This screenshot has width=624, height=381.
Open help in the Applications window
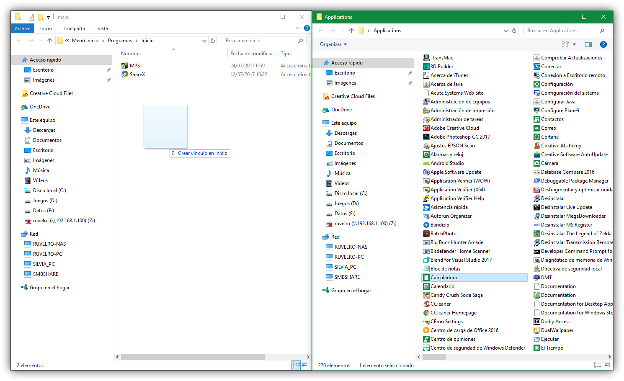pos(603,44)
